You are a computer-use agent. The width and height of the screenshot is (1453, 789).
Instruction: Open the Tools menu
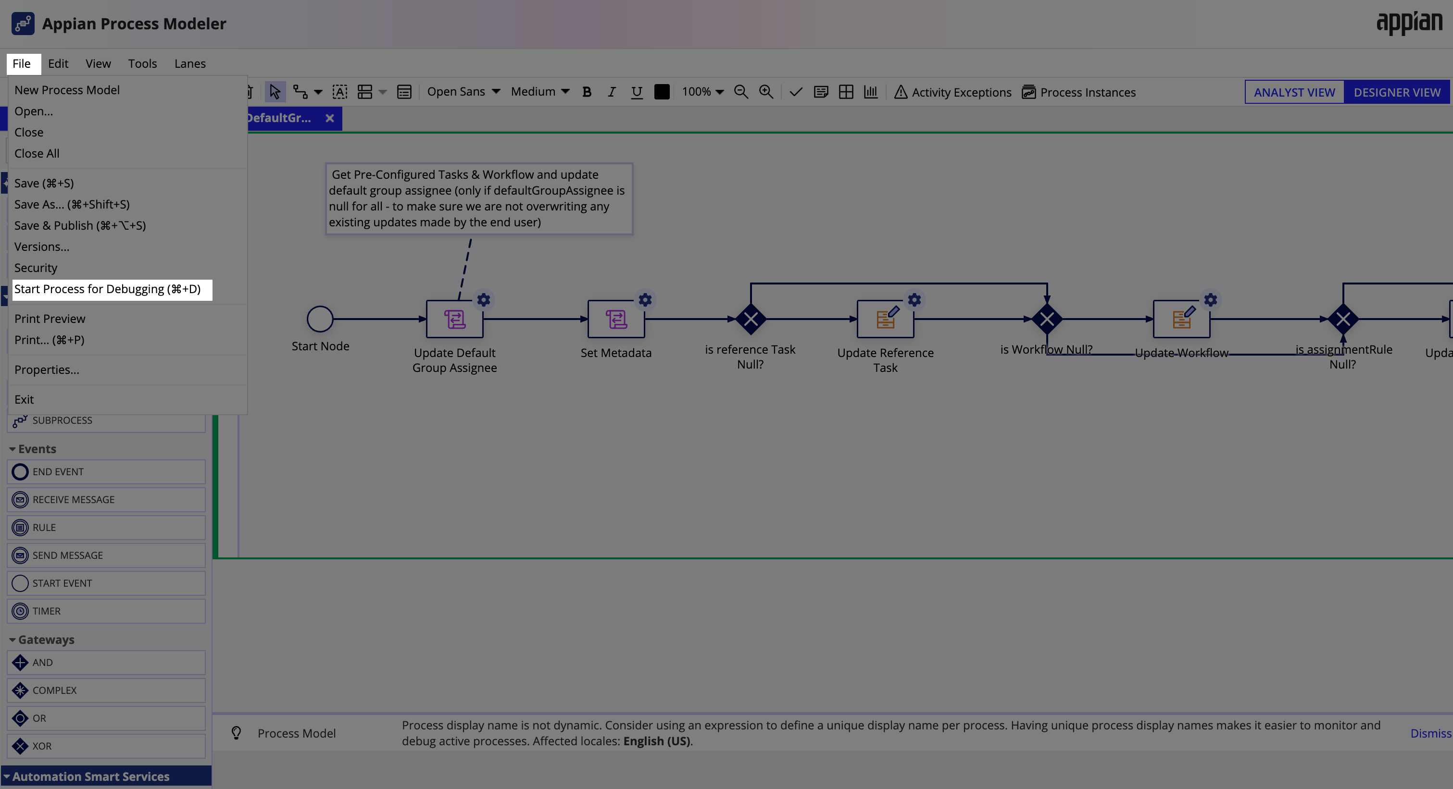[x=142, y=64]
